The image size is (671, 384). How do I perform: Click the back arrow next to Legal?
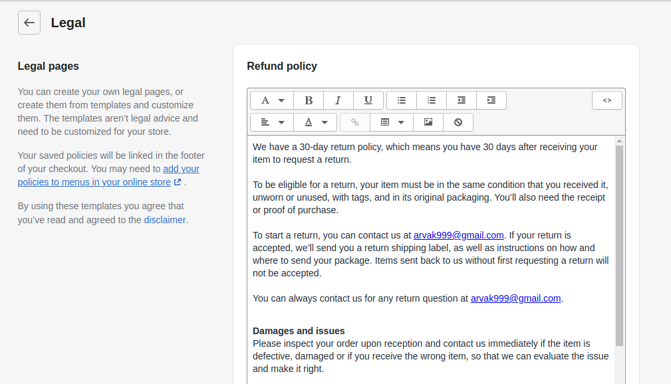click(x=29, y=23)
